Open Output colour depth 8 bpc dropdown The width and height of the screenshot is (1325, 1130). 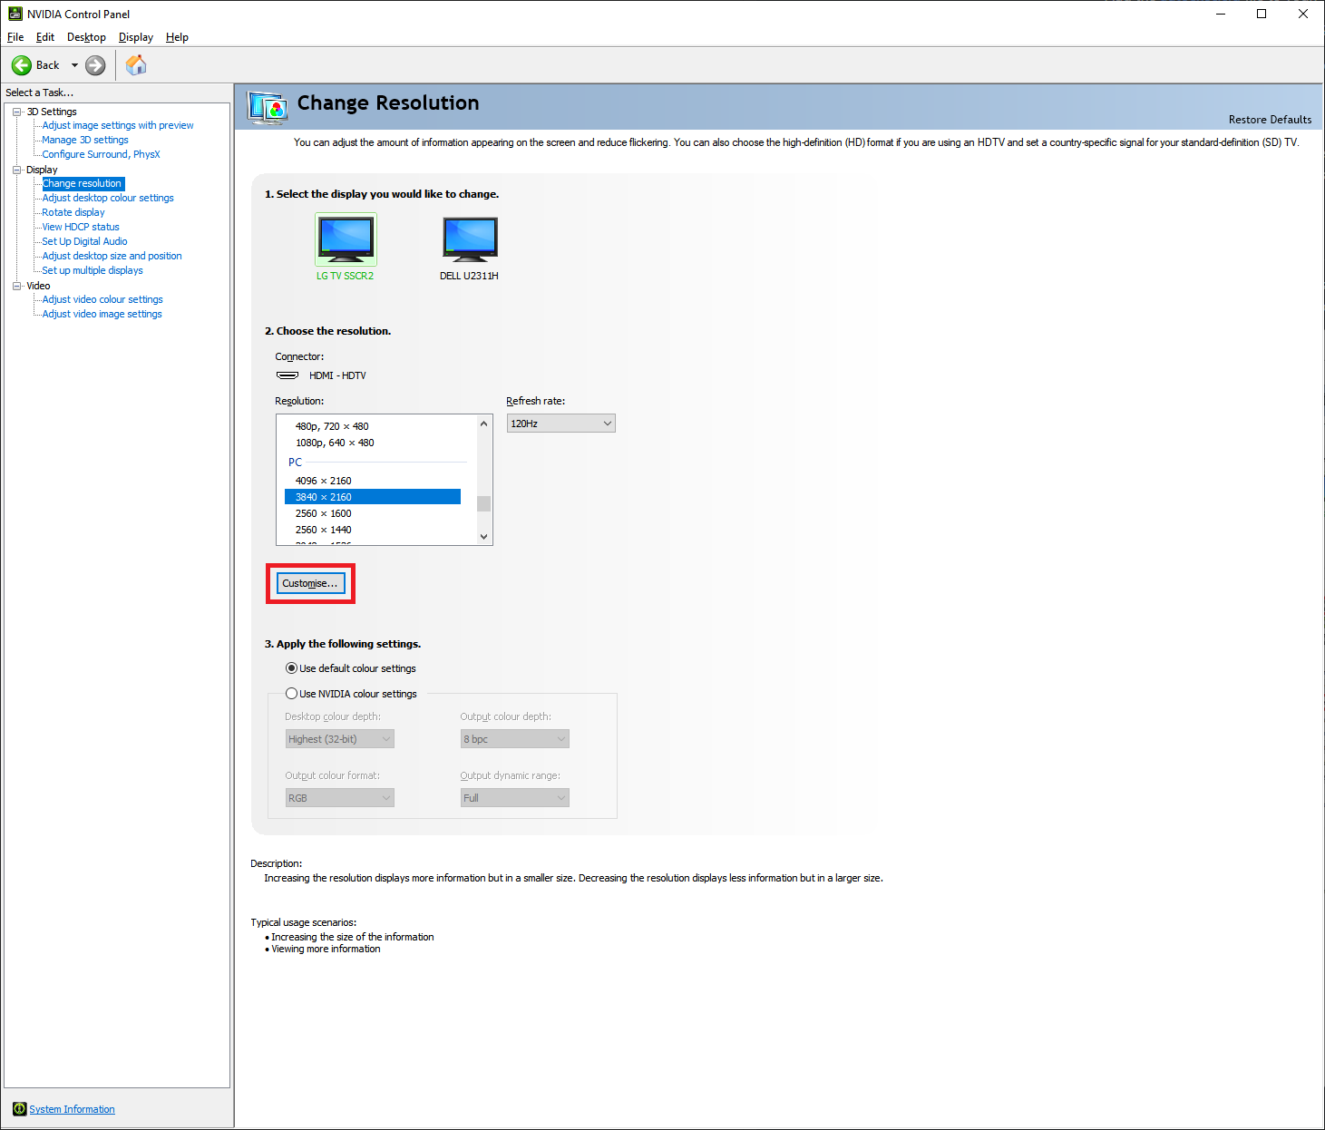click(x=514, y=739)
